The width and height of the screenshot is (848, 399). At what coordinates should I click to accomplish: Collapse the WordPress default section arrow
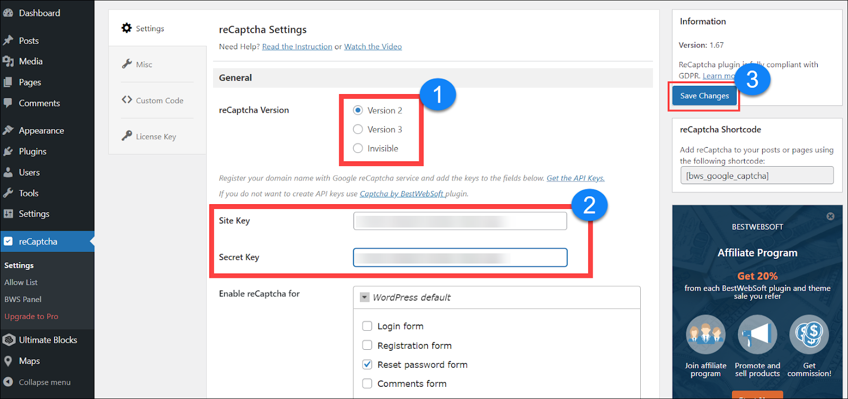365,297
